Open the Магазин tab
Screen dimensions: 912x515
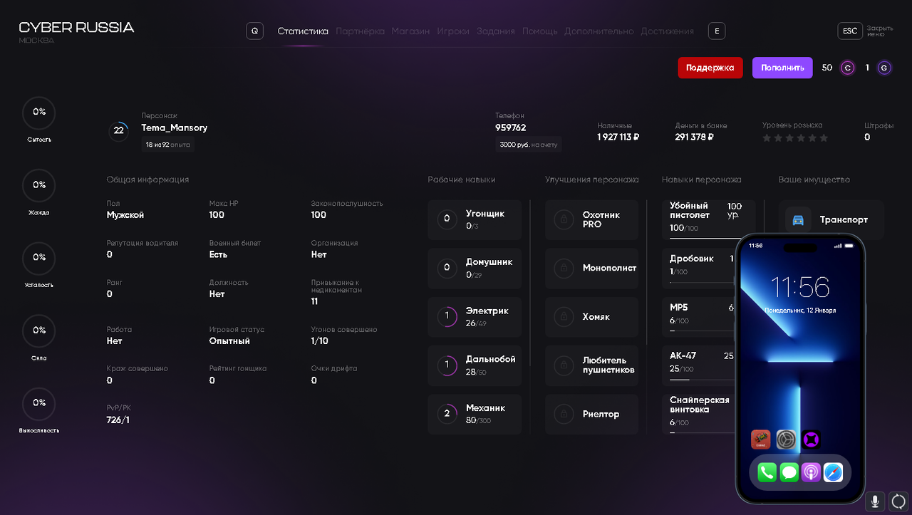pyautogui.click(x=410, y=31)
